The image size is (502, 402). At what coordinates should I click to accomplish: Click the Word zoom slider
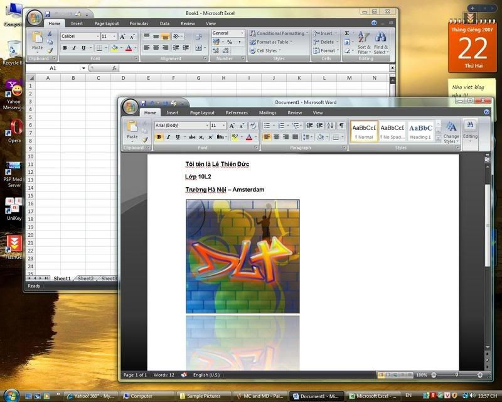(x=455, y=375)
